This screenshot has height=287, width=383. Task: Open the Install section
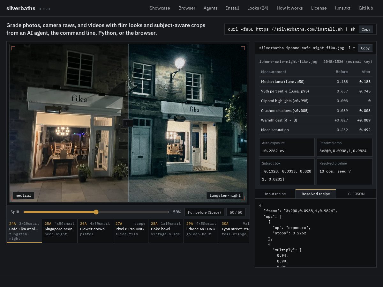click(x=232, y=8)
